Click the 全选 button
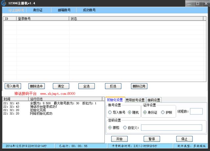The height and width of the screenshot is (151, 210). tap(87, 86)
